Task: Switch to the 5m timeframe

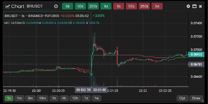Action: click(30, 98)
